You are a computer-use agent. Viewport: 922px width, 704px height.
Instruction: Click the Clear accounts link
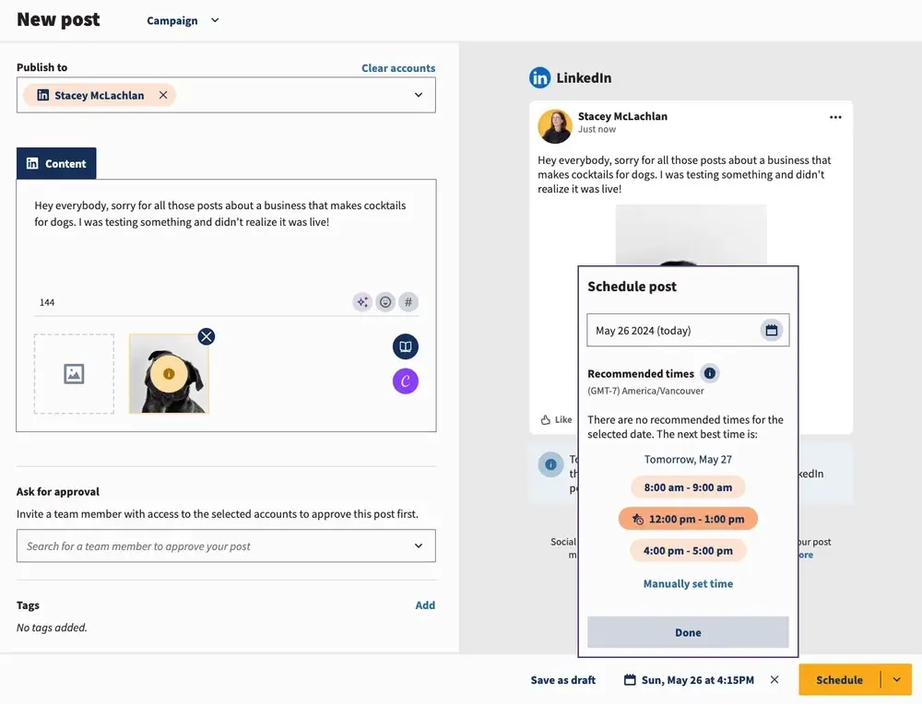(398, 67)
